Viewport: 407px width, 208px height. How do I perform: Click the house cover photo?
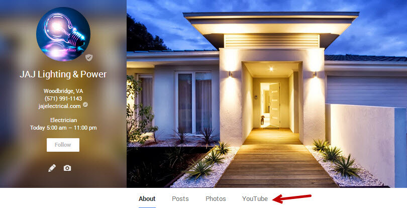pyautogui.click(x=267, y=94)
